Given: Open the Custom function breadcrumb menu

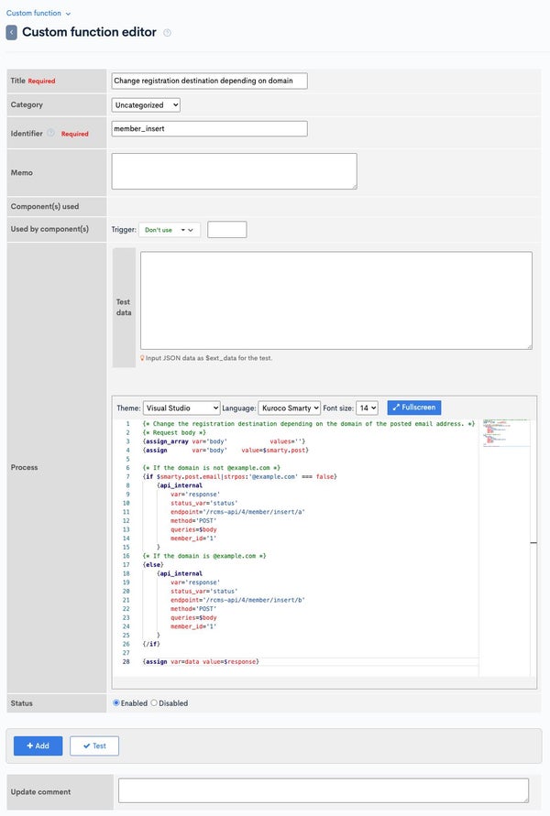Looking at the screenshot, I should coord(38,13).
